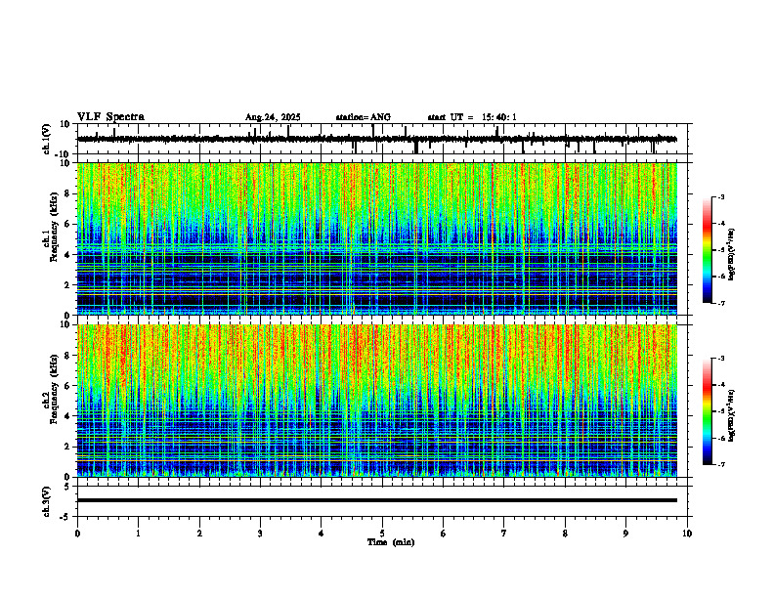The height and width of the screenshot is (598, 774).
Task: Select the date text "Aug.24, 2025"
Action: click(x=273, y=117)
